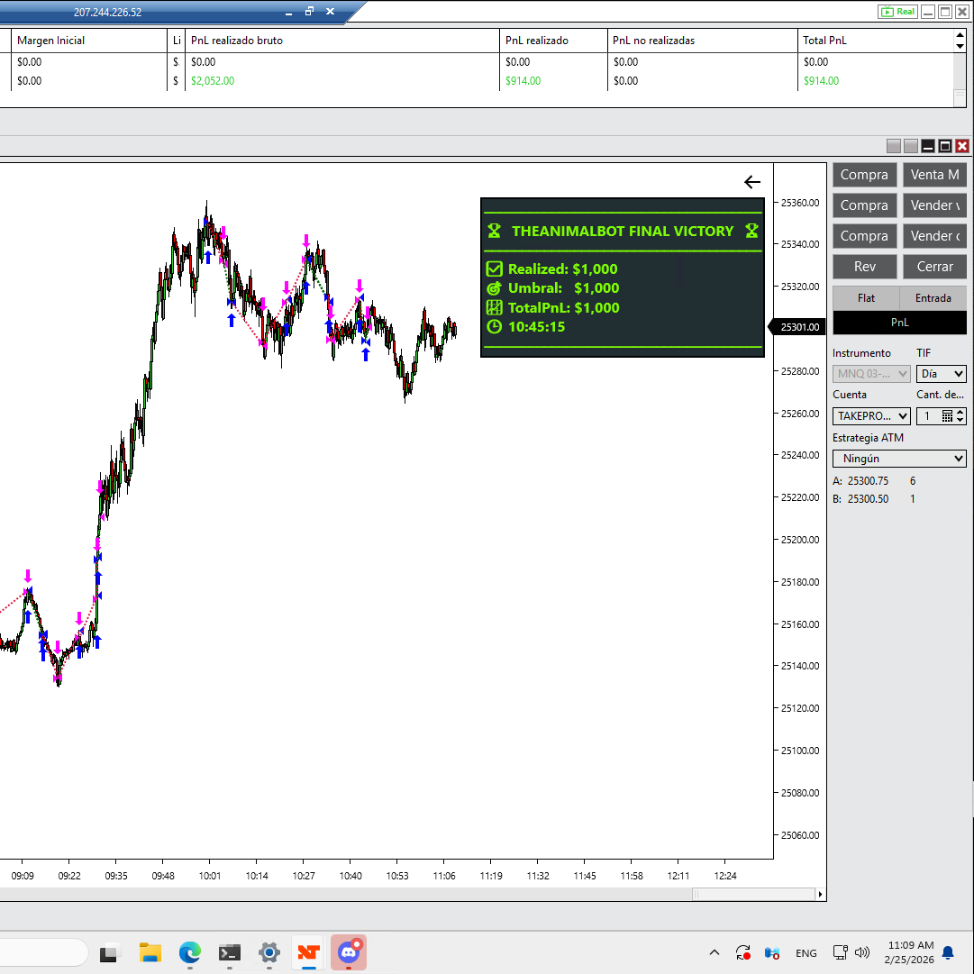This screenshot has width=974, height=974.
Task: Open the notification bell icon
Action: 948,952
